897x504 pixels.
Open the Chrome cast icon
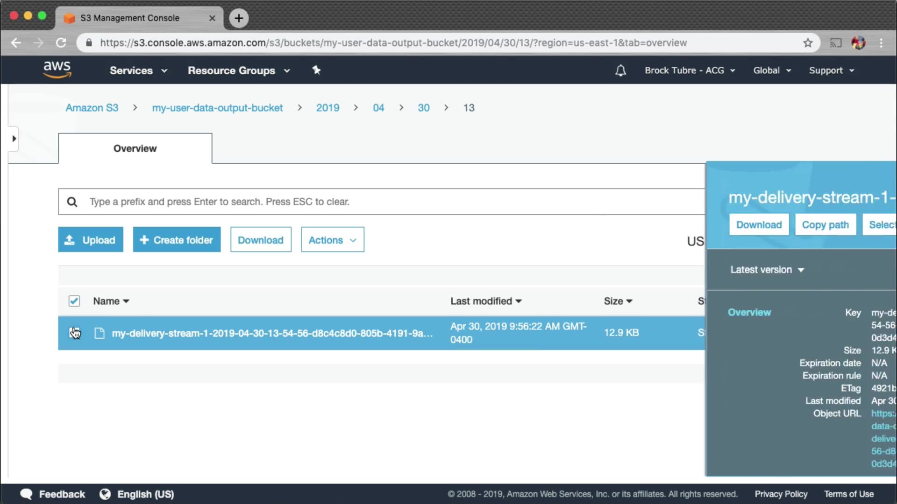point(835,43)
